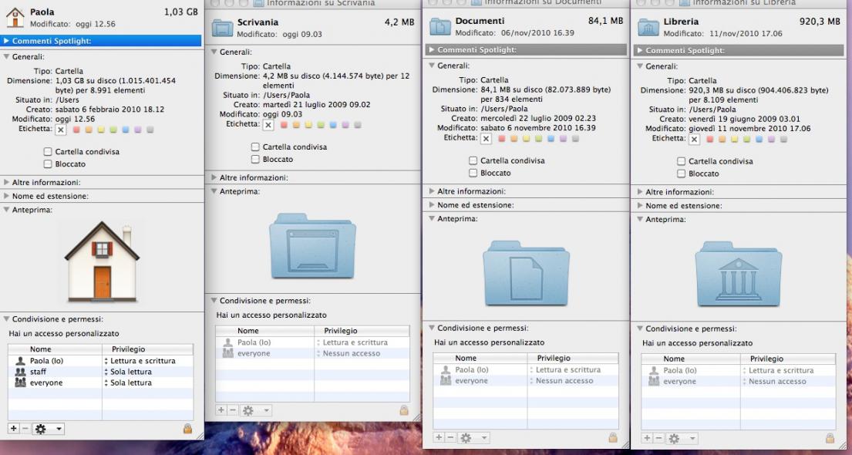Sort by Privilegio column in Libreria permissions
This screenshot has height=455, width=852.
coord(786,359)
